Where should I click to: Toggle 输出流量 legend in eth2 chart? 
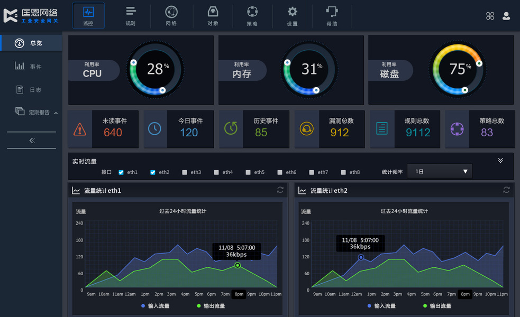[x=437, y=306]
